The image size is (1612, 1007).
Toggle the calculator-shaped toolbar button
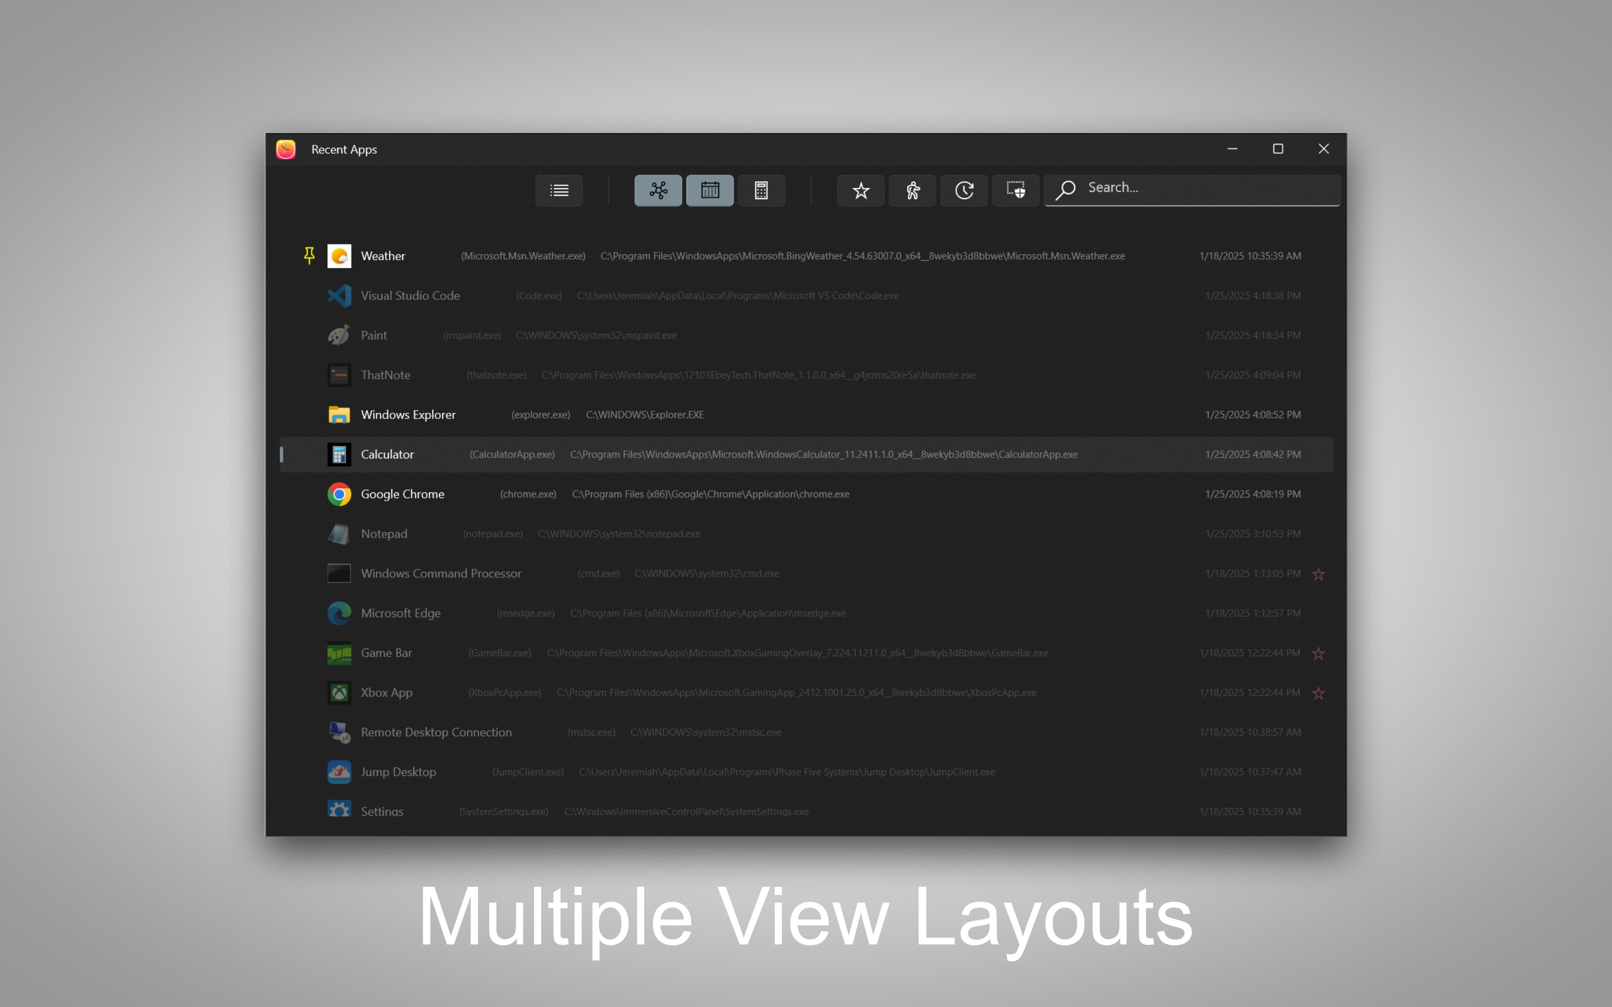[x=761, y=190]
